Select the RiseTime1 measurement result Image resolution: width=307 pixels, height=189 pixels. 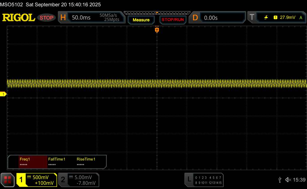point(86,162)
